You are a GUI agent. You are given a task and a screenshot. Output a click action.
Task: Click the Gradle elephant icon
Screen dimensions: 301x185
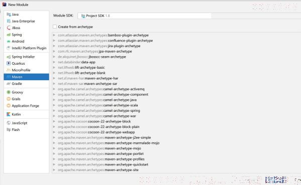click(9, 84)
